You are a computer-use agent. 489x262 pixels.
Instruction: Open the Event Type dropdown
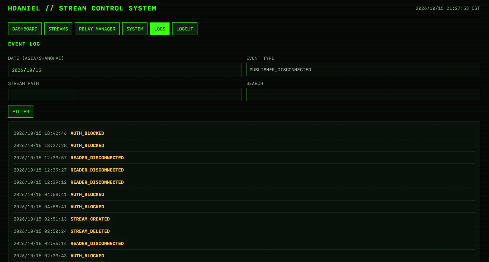(363, 70)
